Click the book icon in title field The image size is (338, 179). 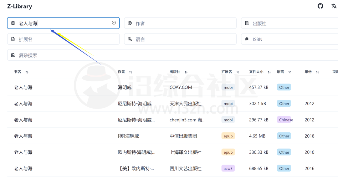pos(13,23)
